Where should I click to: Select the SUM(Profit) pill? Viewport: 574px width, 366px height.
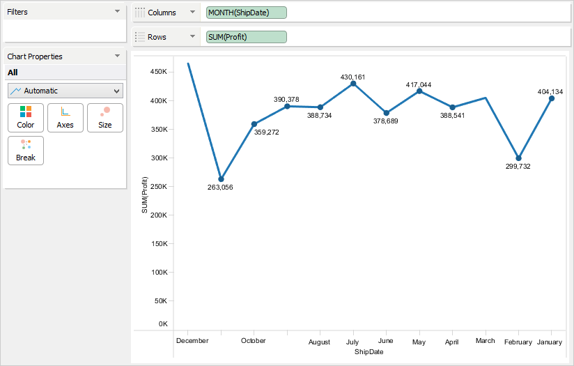(x=247, y=37)
